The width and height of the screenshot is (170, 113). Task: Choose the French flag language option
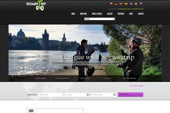tap(131, 4)
